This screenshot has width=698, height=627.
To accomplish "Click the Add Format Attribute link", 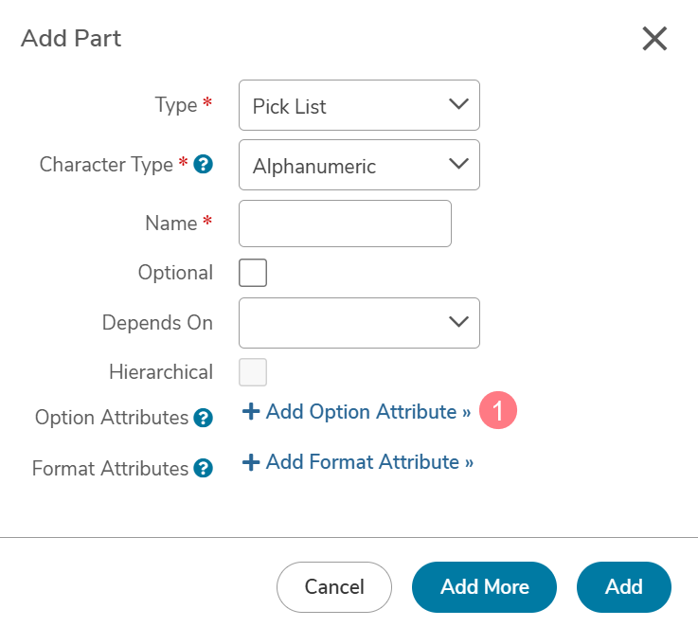I will pos(358,462).
